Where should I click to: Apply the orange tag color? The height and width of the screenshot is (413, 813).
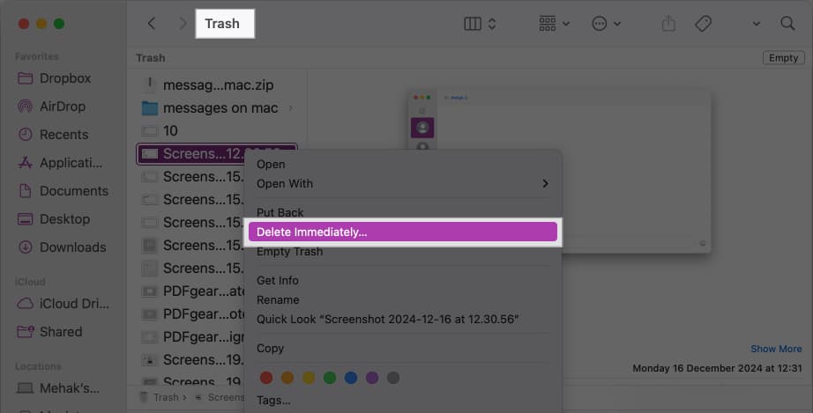click(x=287, y=378)
